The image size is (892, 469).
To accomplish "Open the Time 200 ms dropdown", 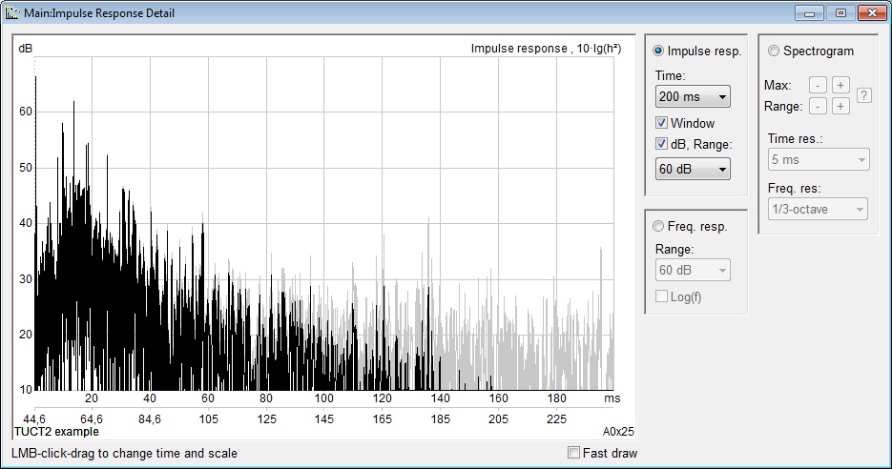I will click(x=693, y=96).
